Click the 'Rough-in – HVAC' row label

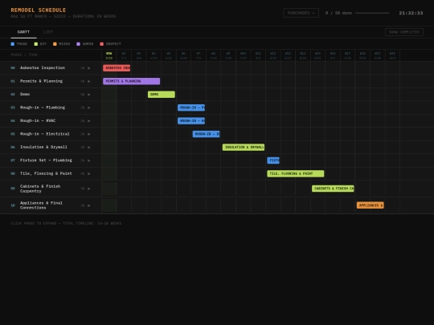click(x=38, y=120)
